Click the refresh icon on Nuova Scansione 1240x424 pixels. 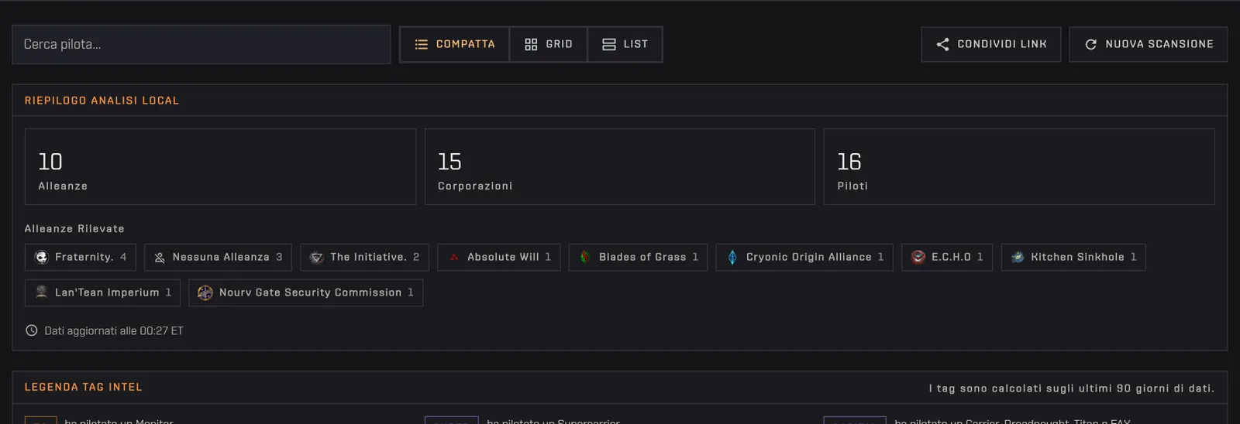tap(1090, 44)
